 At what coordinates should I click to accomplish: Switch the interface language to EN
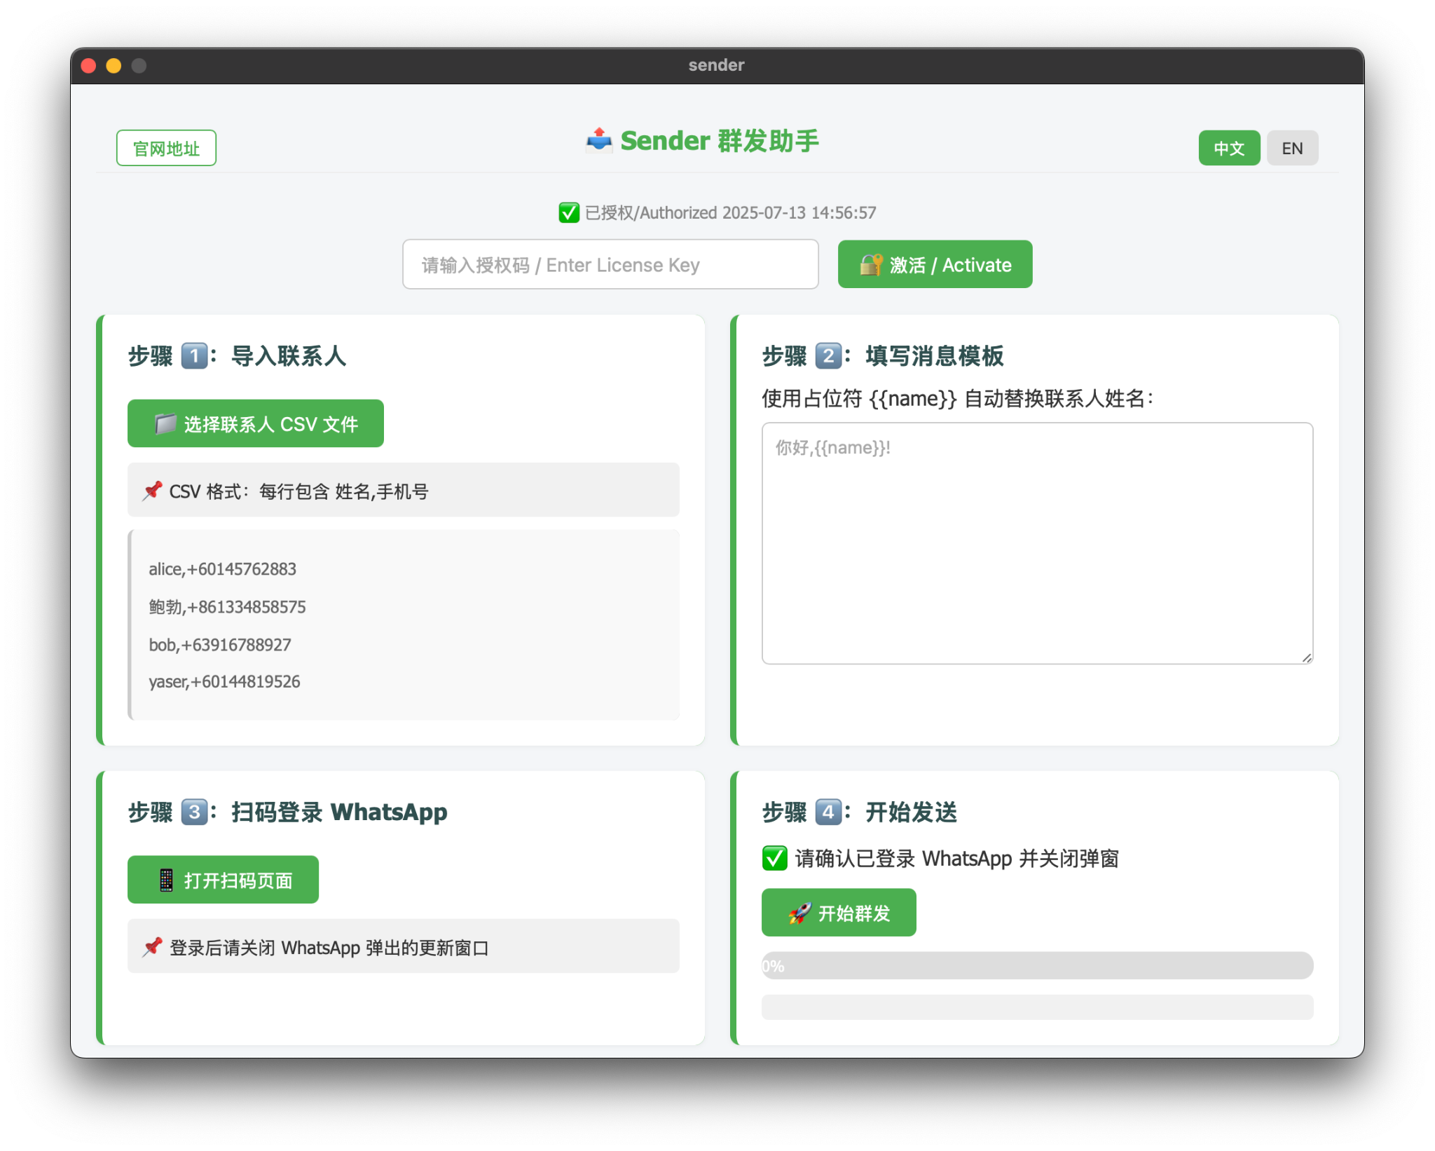click(x=1291, y=148)
